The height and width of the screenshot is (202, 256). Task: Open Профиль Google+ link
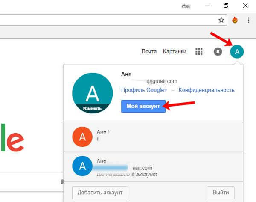(x=144, y=90)
